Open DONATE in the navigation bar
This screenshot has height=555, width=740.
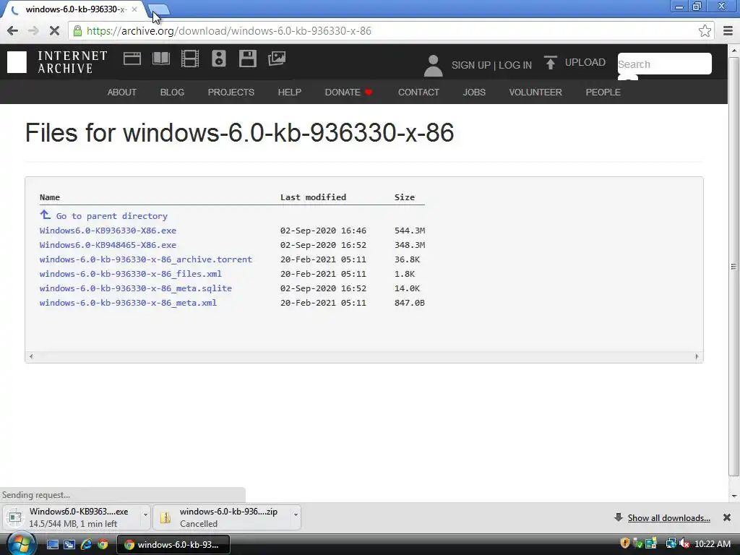(x=348, y=92)
